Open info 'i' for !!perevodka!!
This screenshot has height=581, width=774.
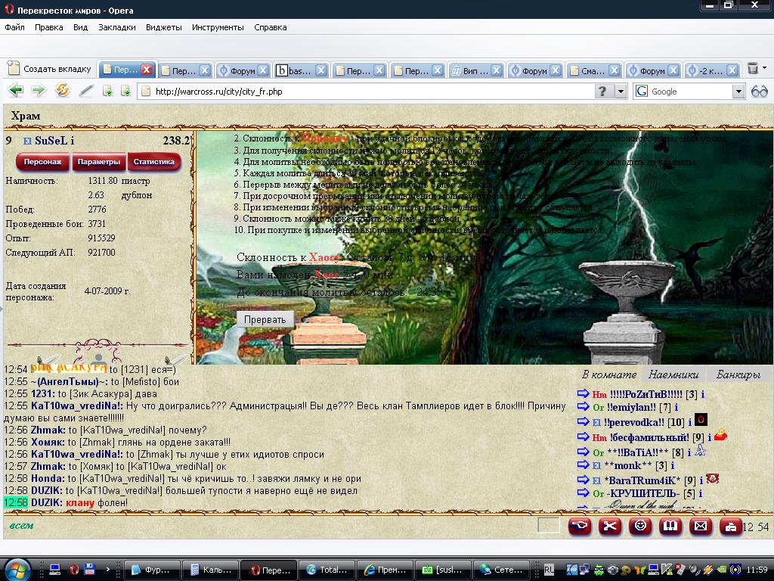coord(689,422)
